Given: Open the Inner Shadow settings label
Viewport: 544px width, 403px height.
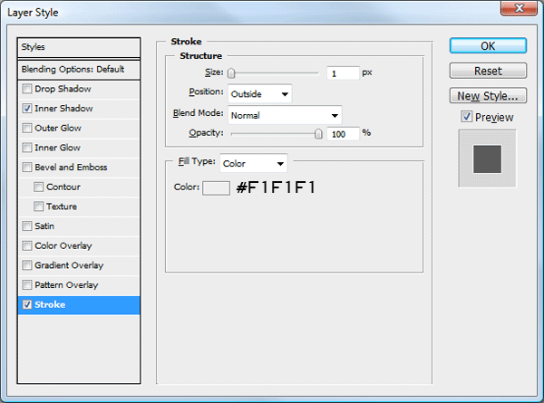Looking at the screenshot, I should (63, 109).
